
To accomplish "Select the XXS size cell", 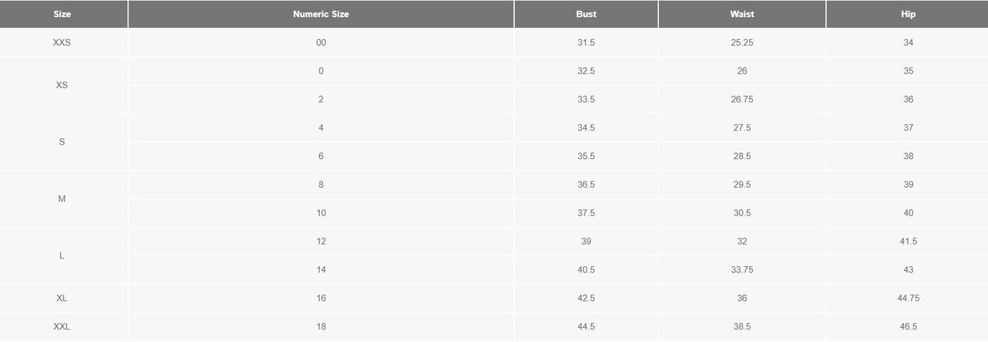I will pyautogui.click(x=62, y=42).
